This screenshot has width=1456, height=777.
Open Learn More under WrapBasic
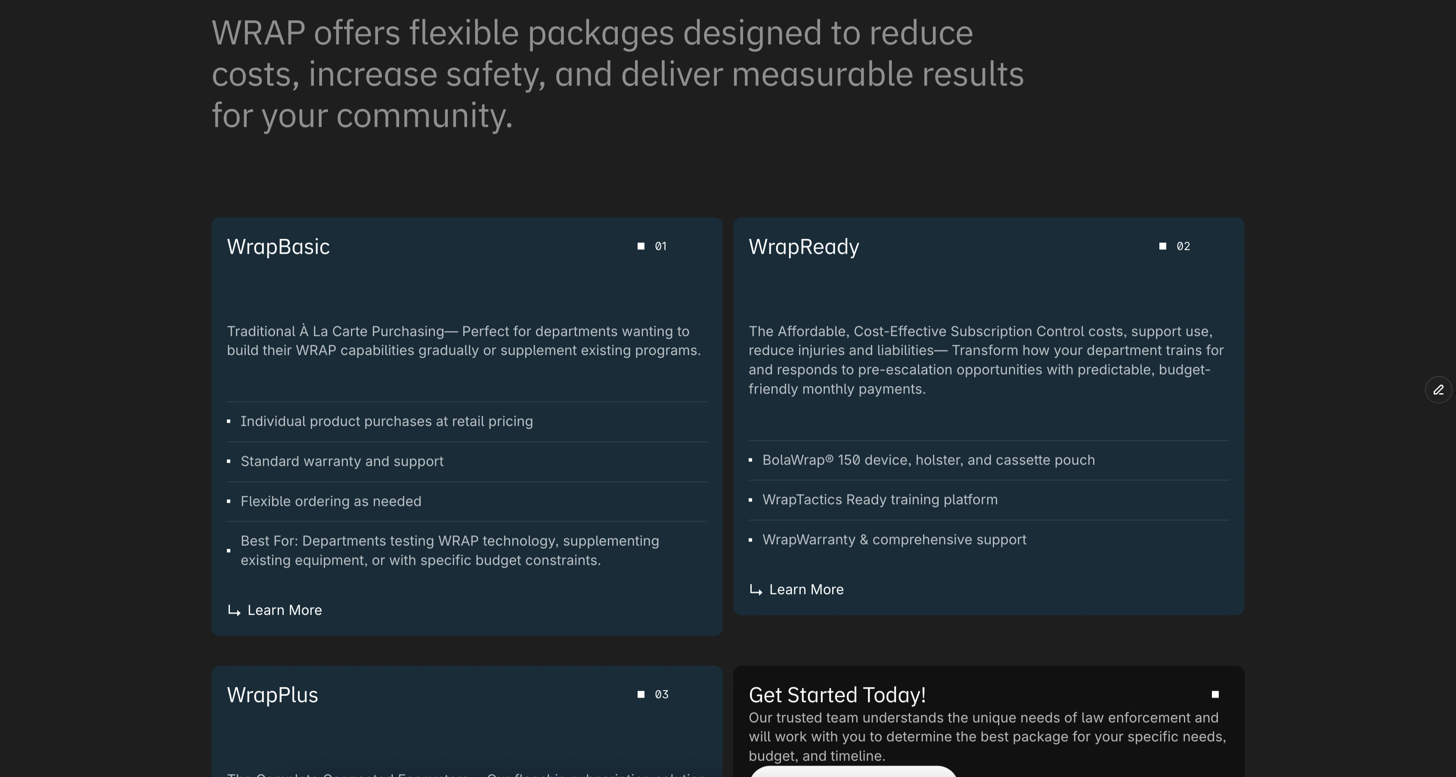tap(284, 610)
